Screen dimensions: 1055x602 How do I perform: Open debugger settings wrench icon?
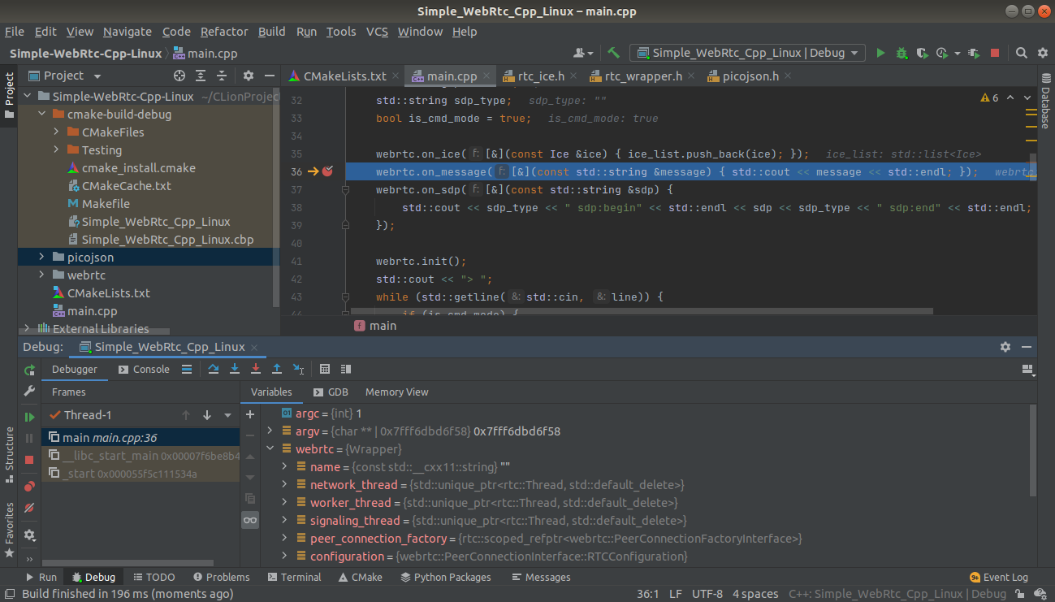coord(29,391)
